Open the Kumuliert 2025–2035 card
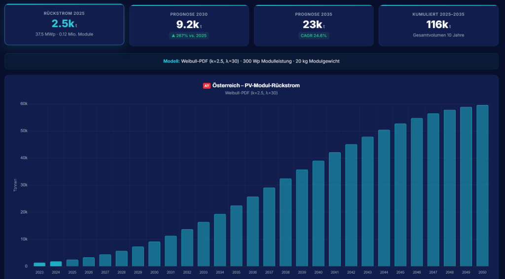505x279 pixels. (x=438, y=26)
